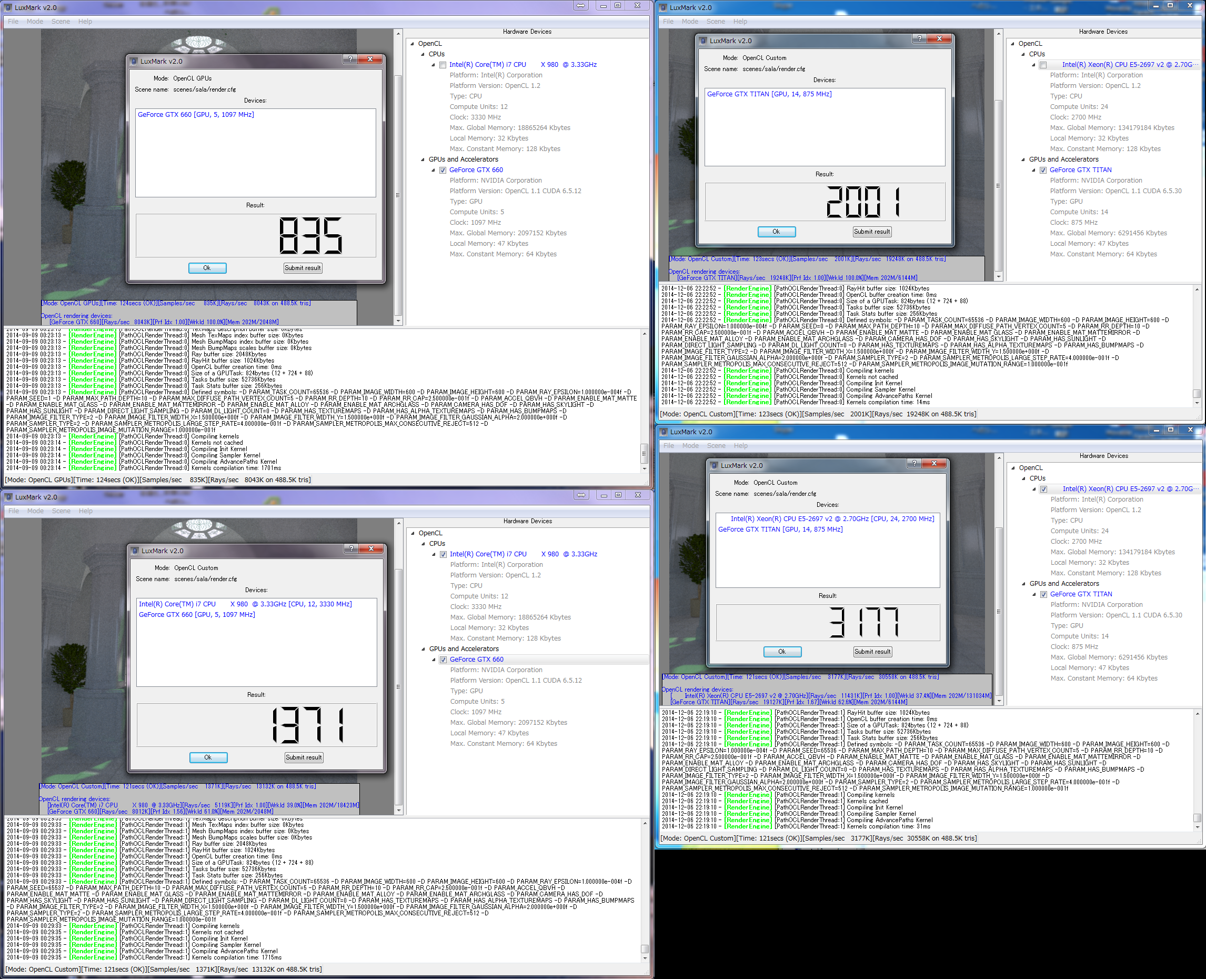
Task: Click double-arrow title bar icon in the 835 window
Action: point(581,6)
